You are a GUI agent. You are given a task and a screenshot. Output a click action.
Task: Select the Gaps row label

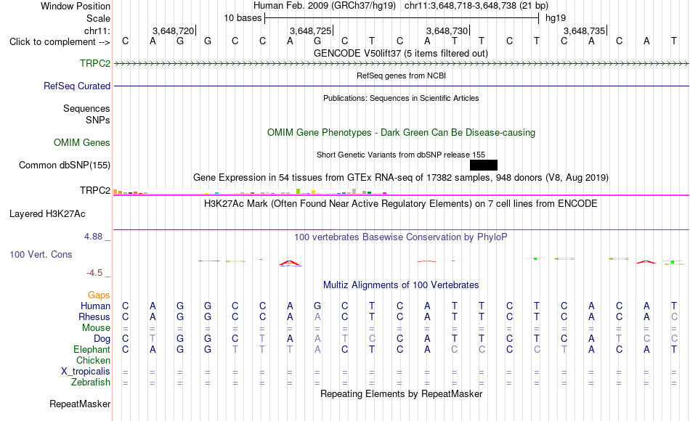(x=99, y=295)
